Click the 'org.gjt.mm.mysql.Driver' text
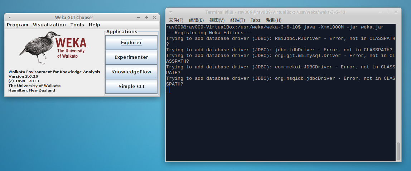This screenshot has height=171, width=411. point(308,56)
